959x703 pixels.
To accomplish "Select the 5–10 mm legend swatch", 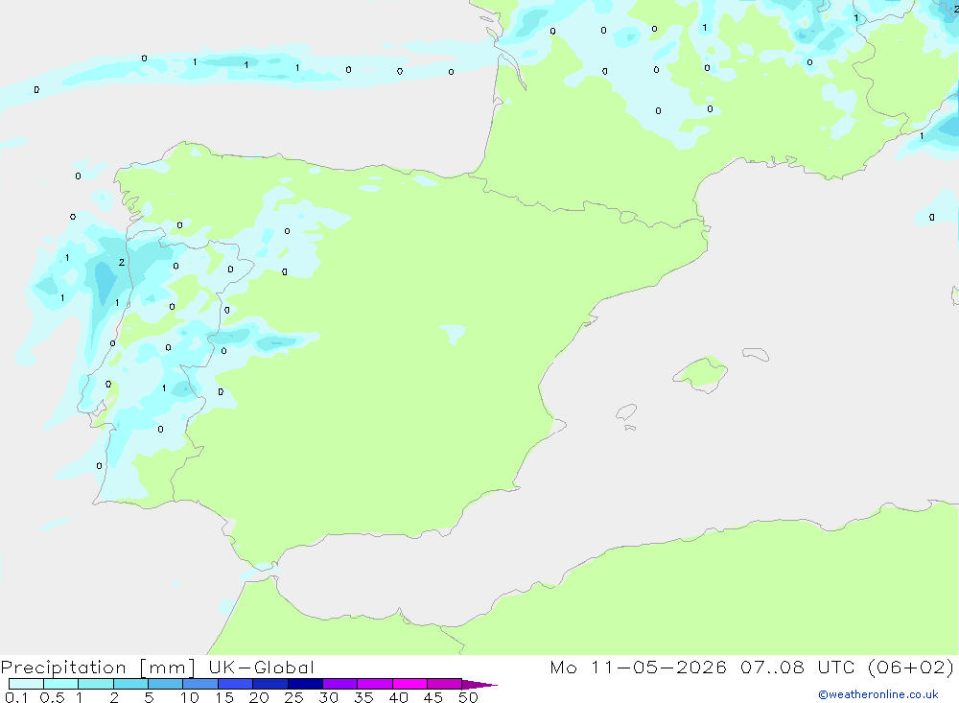I will point(166,684).
